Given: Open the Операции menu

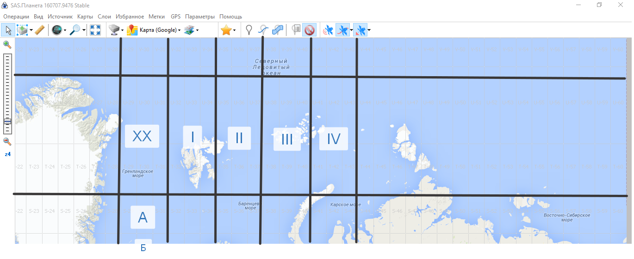Looking at the screenshot, I should (16, 17).
